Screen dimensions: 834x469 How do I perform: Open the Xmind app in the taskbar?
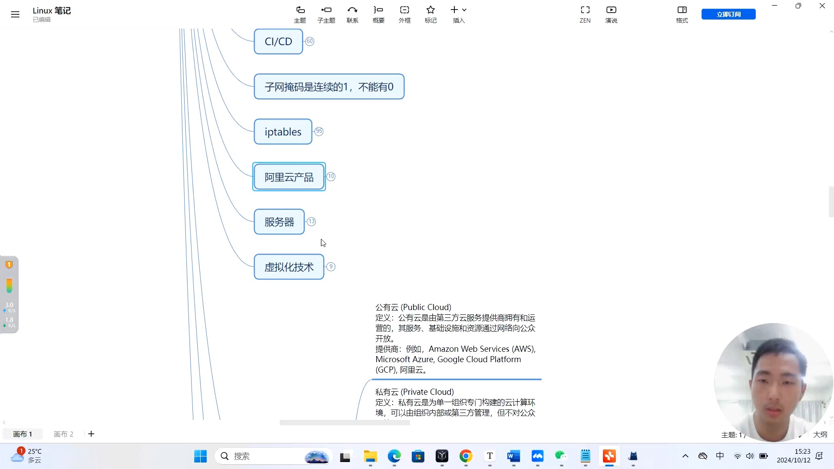point(609,456)
